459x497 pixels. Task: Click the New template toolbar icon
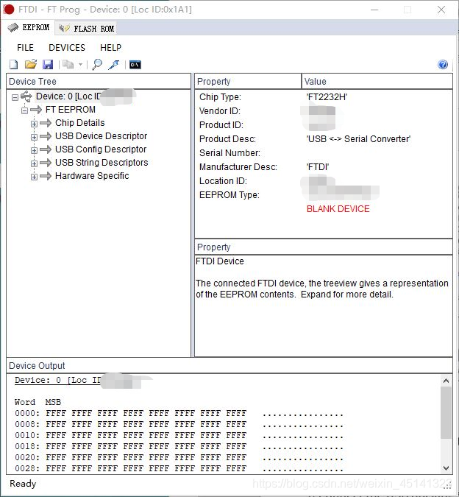click(13, 64)
